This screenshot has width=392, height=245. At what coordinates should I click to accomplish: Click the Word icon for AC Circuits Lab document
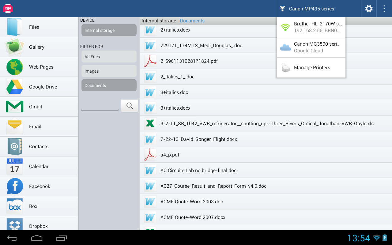tap(150, 170)
